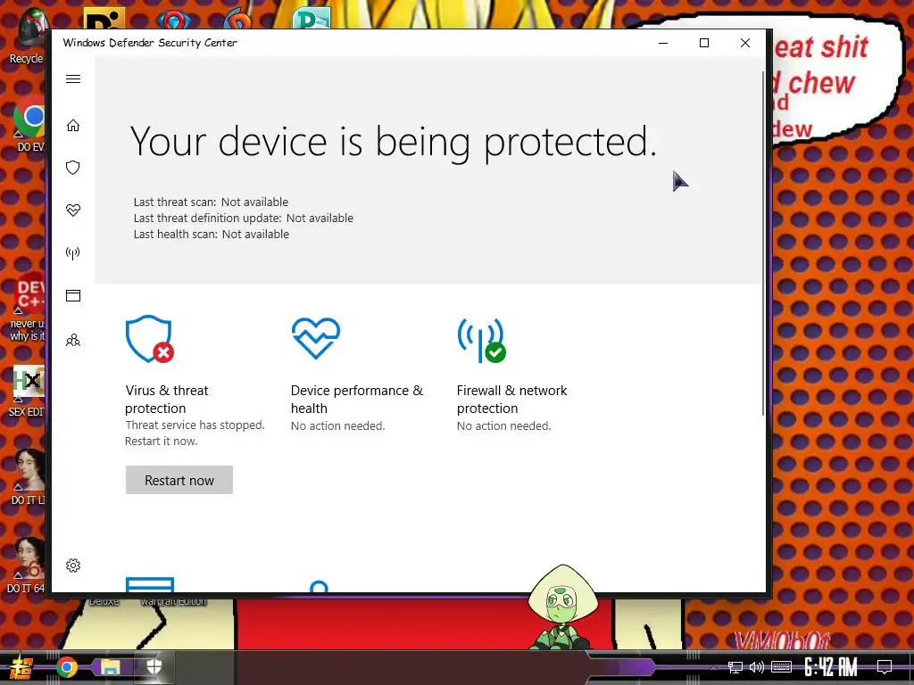Click "Last threat definition update: Not available" text

pyautogui.click(x=243, y=218)
